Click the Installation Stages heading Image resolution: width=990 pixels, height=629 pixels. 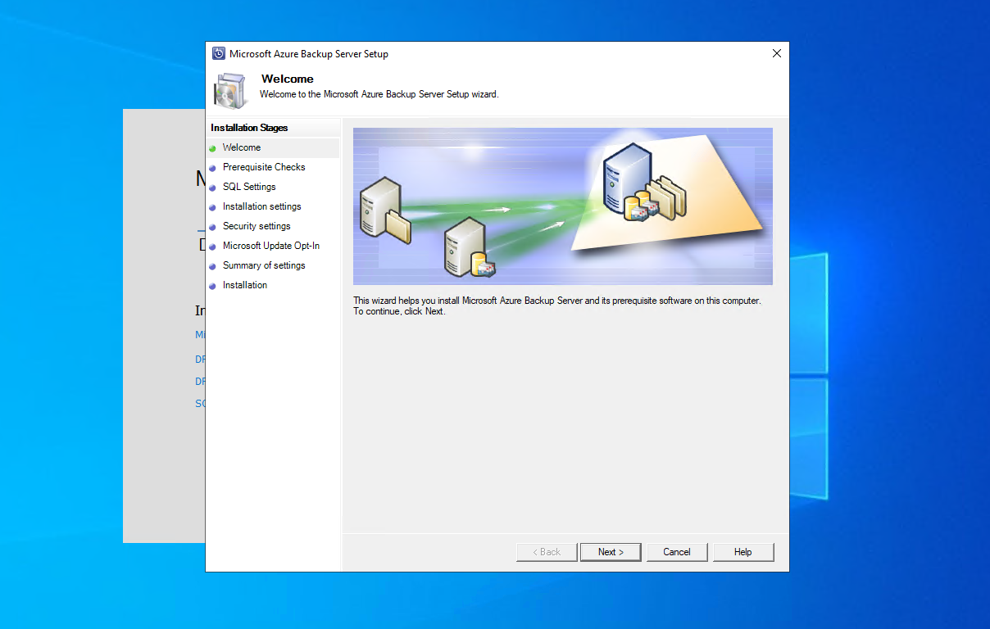point(249,128)
